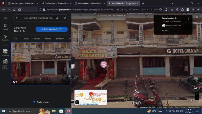Viewport: 202px width, 114px height.
Task: Open the Saved places icon
Action: pos(5,27)
